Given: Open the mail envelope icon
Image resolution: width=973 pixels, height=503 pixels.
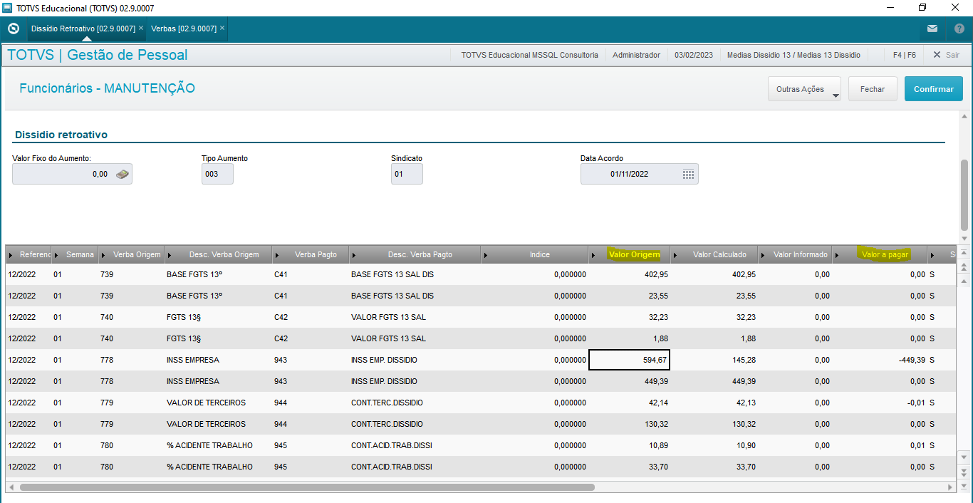Looking at the screenshot, I should 932,28.
